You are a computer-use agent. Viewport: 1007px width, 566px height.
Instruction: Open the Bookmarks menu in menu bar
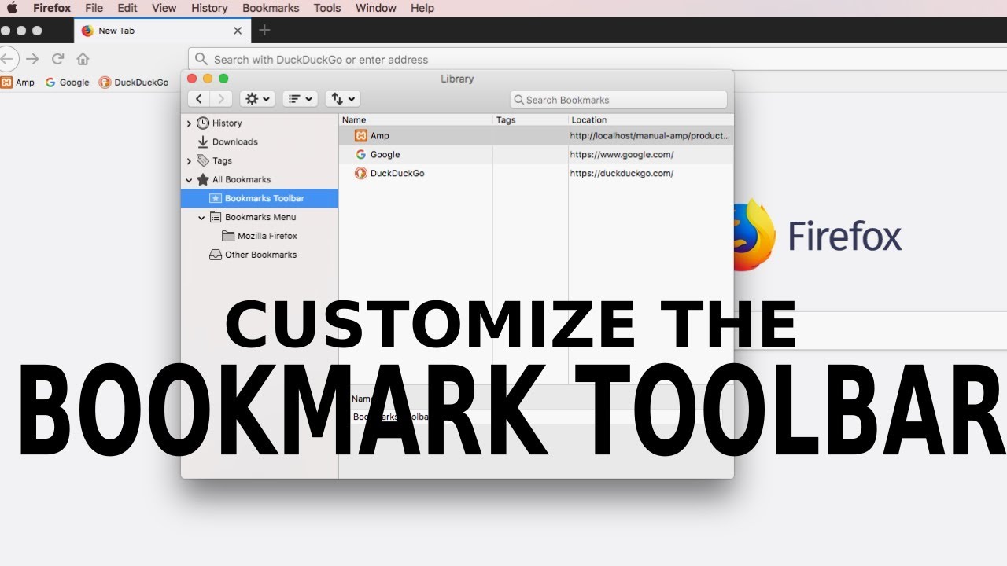271,8
